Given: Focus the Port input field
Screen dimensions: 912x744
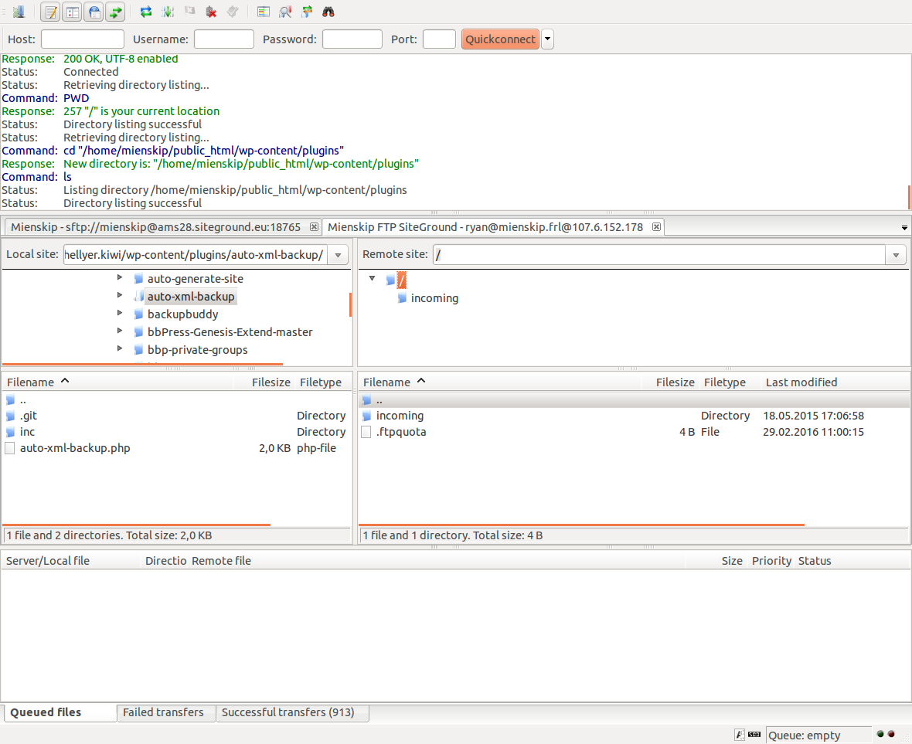Looking at the screenshot, I should click(x=439, y=39).
